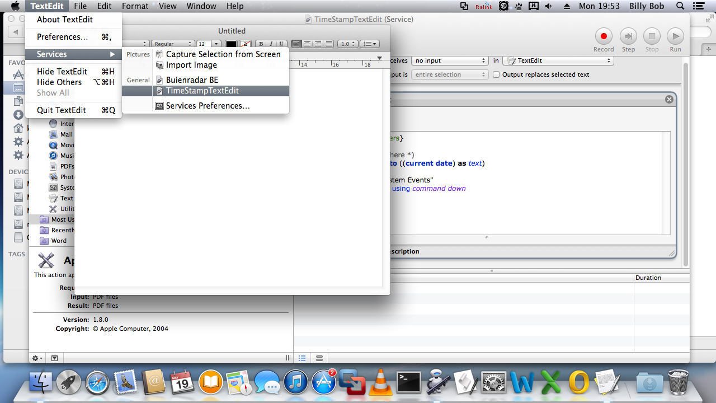The image size is (716, 403).
Task: Click the Step button in Automator
Action: pyautogui.click(x=629, y=40)
